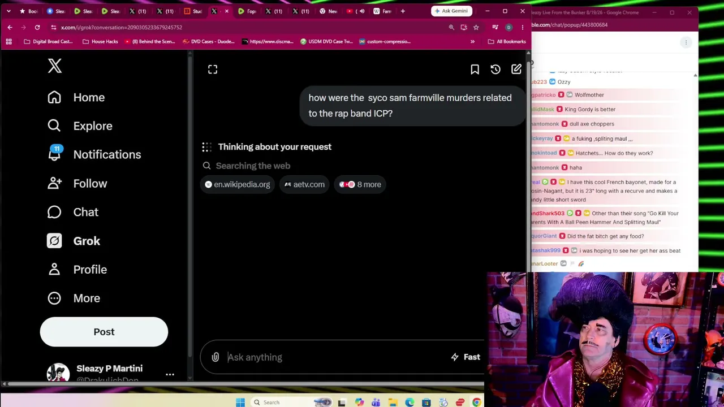The width and height of the screenshot is (724, 407).
Task: Switch to Chrome from the taskbar
Action: (477, 402)
